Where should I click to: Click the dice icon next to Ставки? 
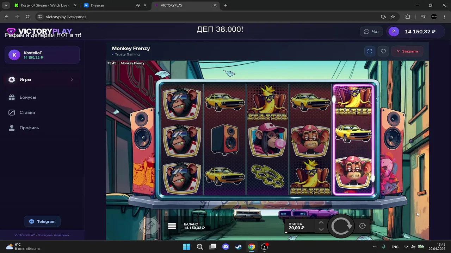coord(12,112)
